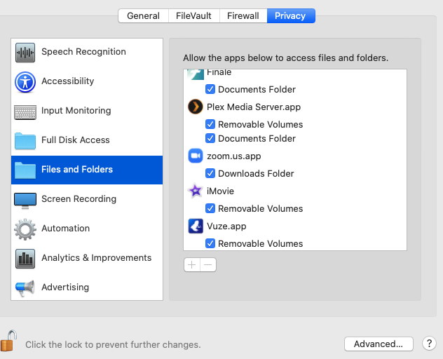Open the Screen Recording monitor icon

[25, 199]
